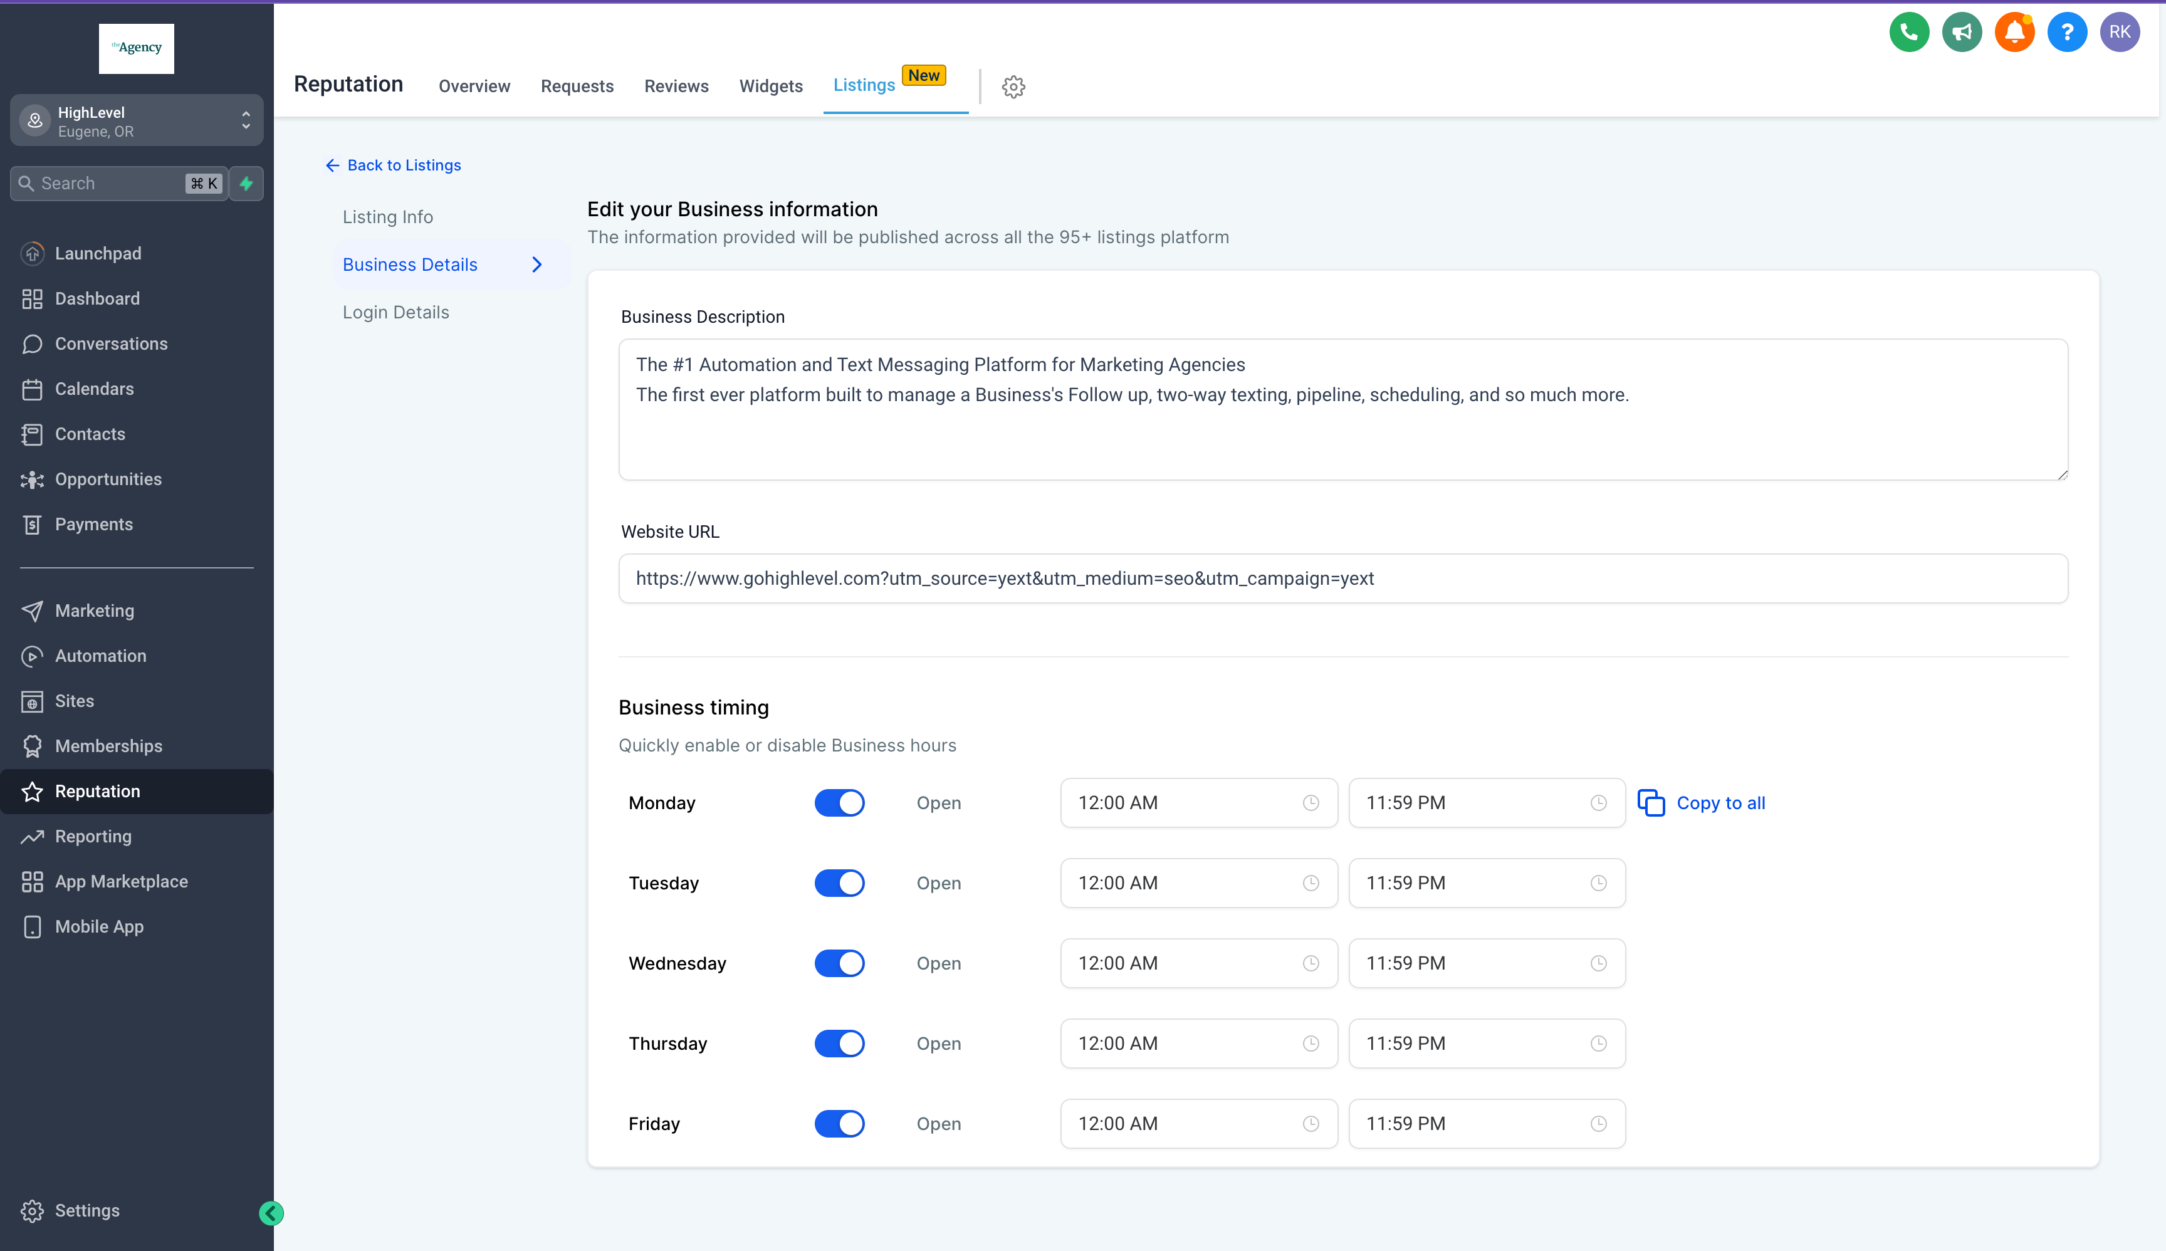Toggle Thursday business hours switch
This screenshot has width=2166, height=1251.
point(839,1043)
